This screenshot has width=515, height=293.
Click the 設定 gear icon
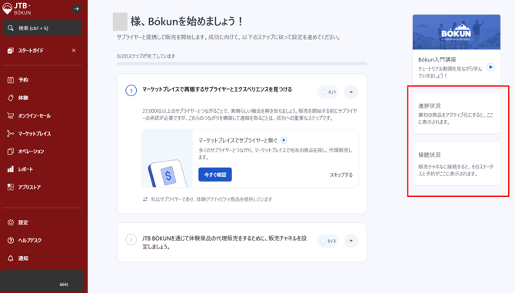coord(11,222)
